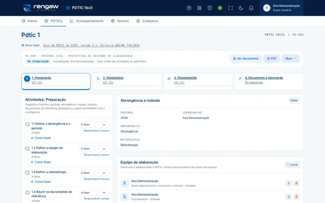Go to the Acompanhamento tab
325x203 pixels.
tap(87, 21)
